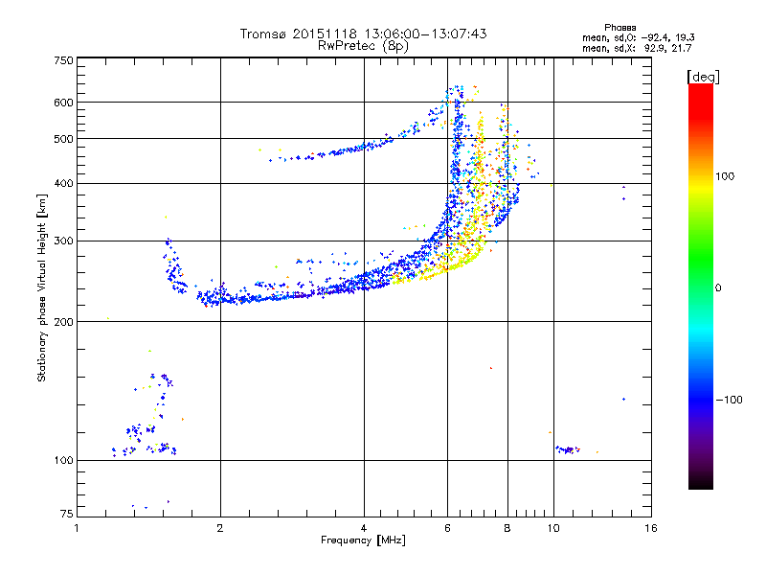Click the y-axis tick label '400'

click(64, 184)
